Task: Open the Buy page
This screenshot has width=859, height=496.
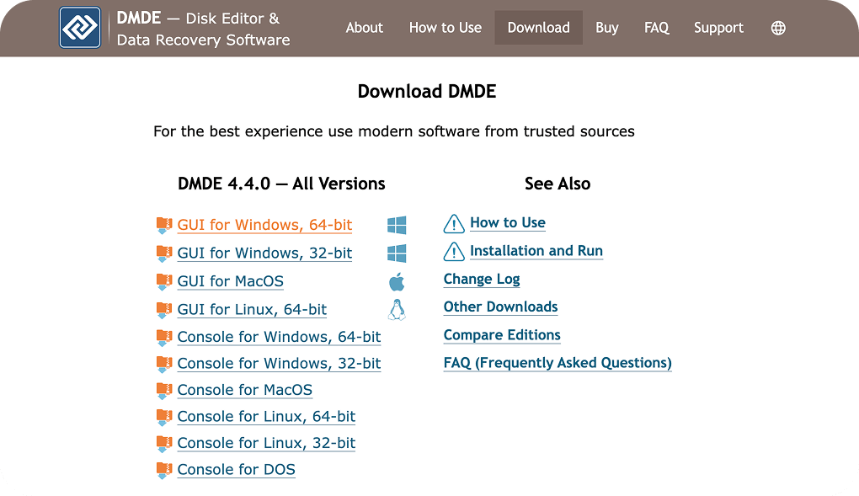Action: 606,27
